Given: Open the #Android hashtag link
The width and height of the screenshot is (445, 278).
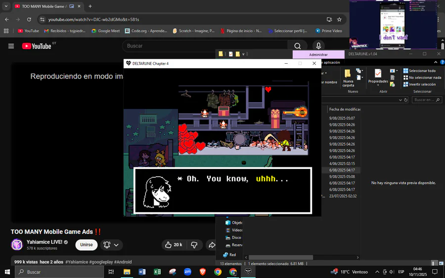Looking at the screenshot, I should 123,262.
